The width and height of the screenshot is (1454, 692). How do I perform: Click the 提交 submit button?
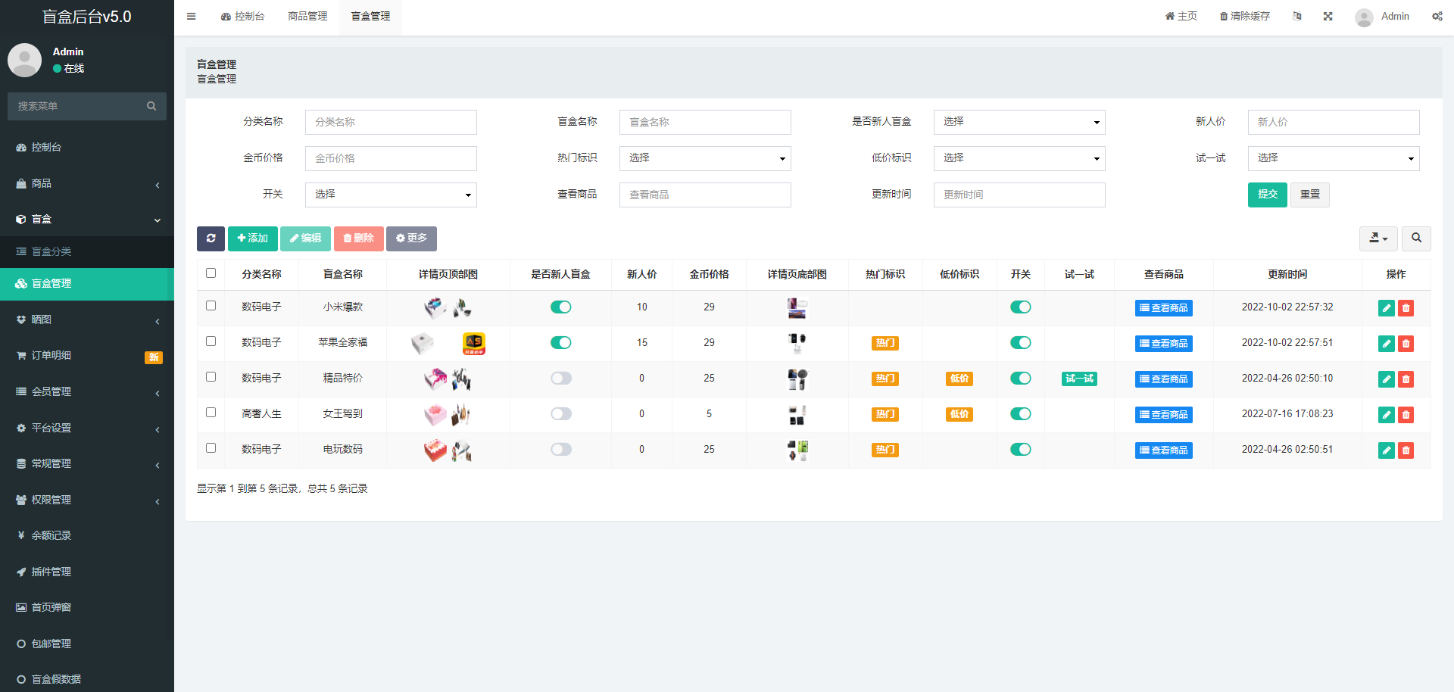[1267, 195]
